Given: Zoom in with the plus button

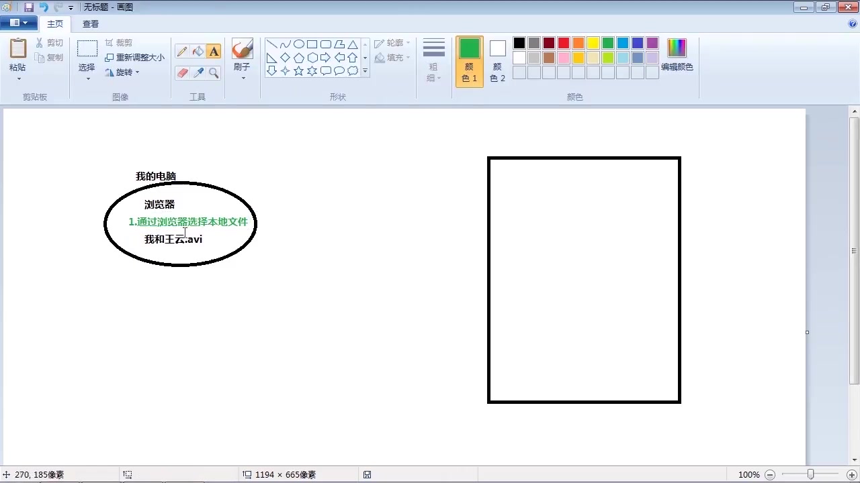Looking at the screenshot, I should pyautogui.click(x=852, y=475).
